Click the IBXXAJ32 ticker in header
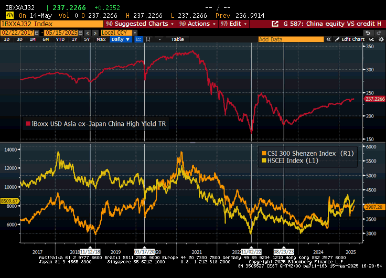Image resolution: width=386 pixels, height=278 pixels. [x=20, y=8]
